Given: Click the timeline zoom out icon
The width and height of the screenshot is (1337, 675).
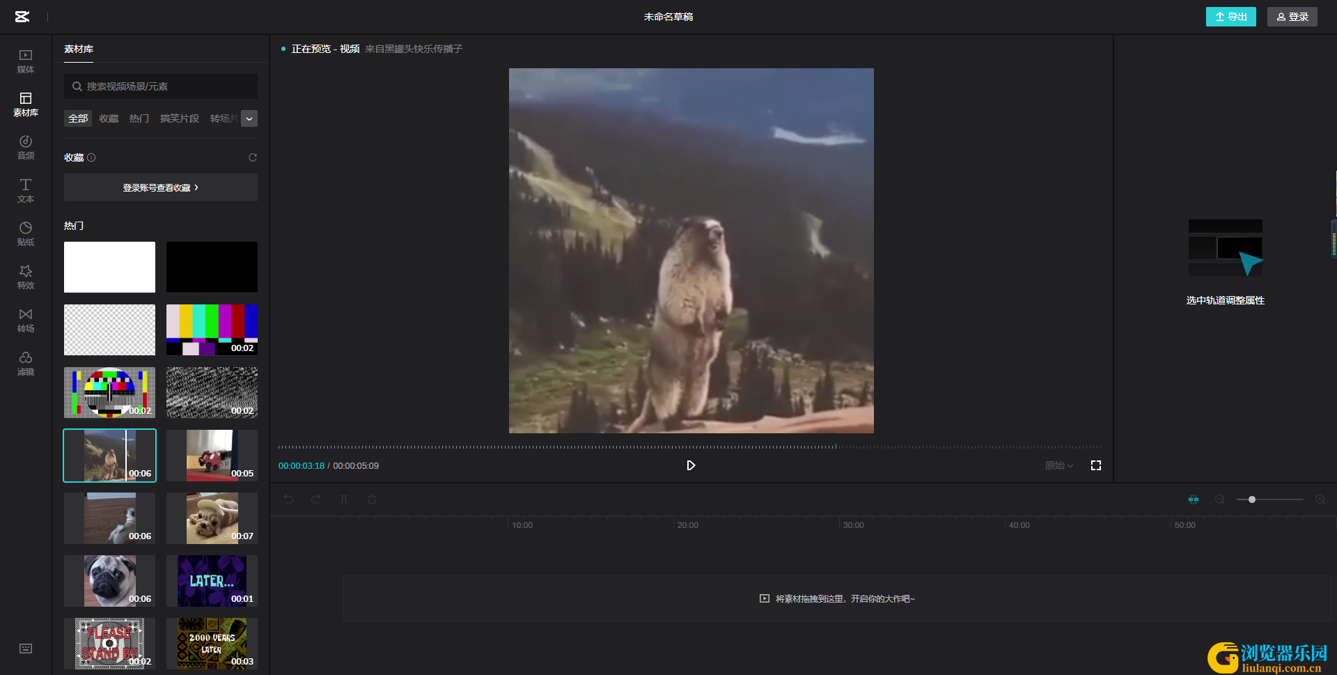Looking at the screenshot, I should tap(1220, 499).
